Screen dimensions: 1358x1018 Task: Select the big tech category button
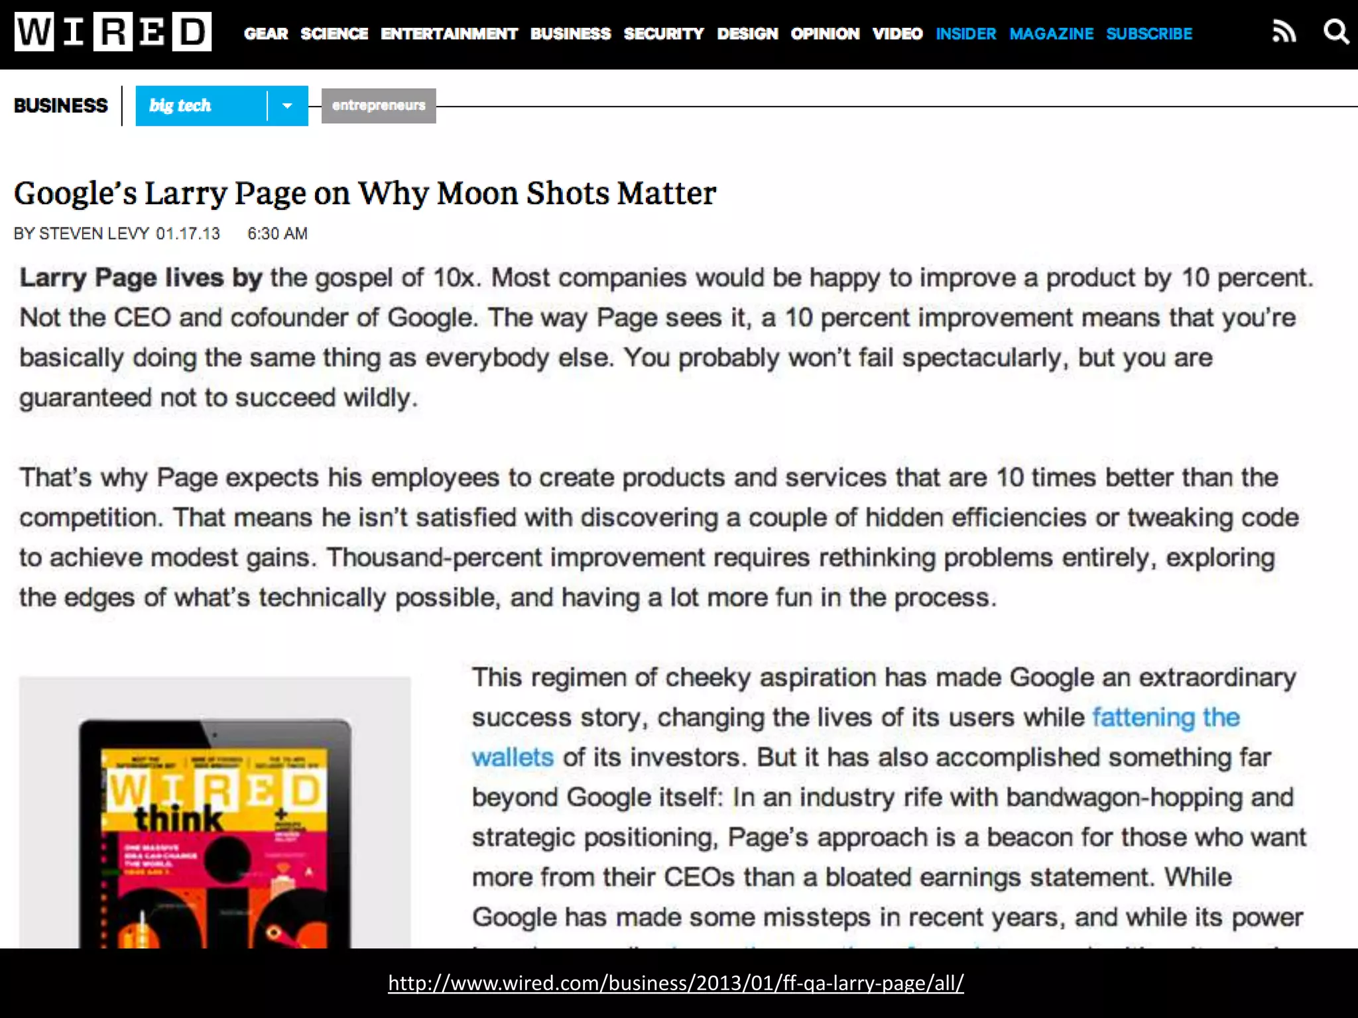(201, 105)
